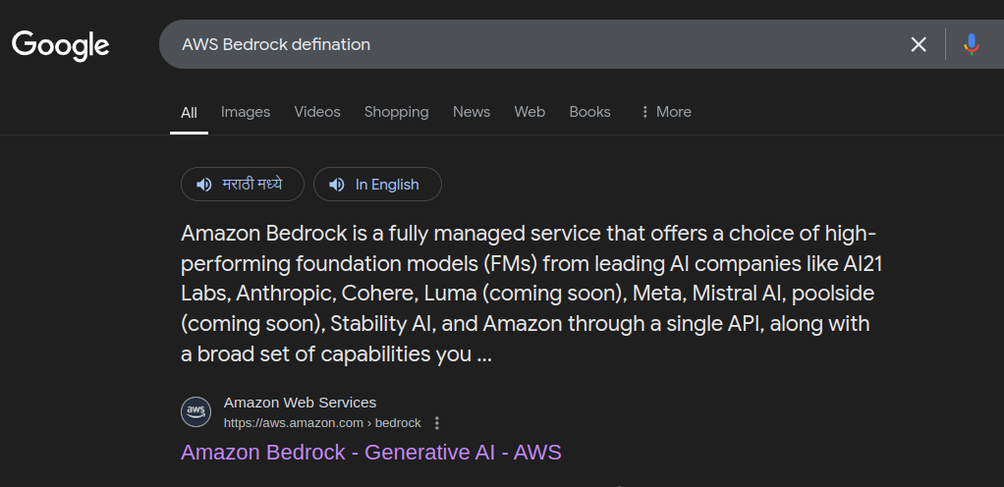Click the Amazon Bedrock featured snippet text
Image resolution: width=1004 pixels, height=487 pixels.
[531, 294]
